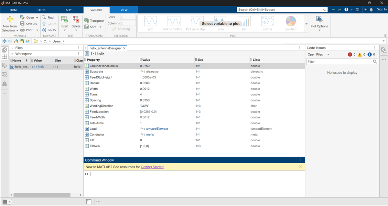Click the Find magnifier in Navigate

(x=44, y=17)
